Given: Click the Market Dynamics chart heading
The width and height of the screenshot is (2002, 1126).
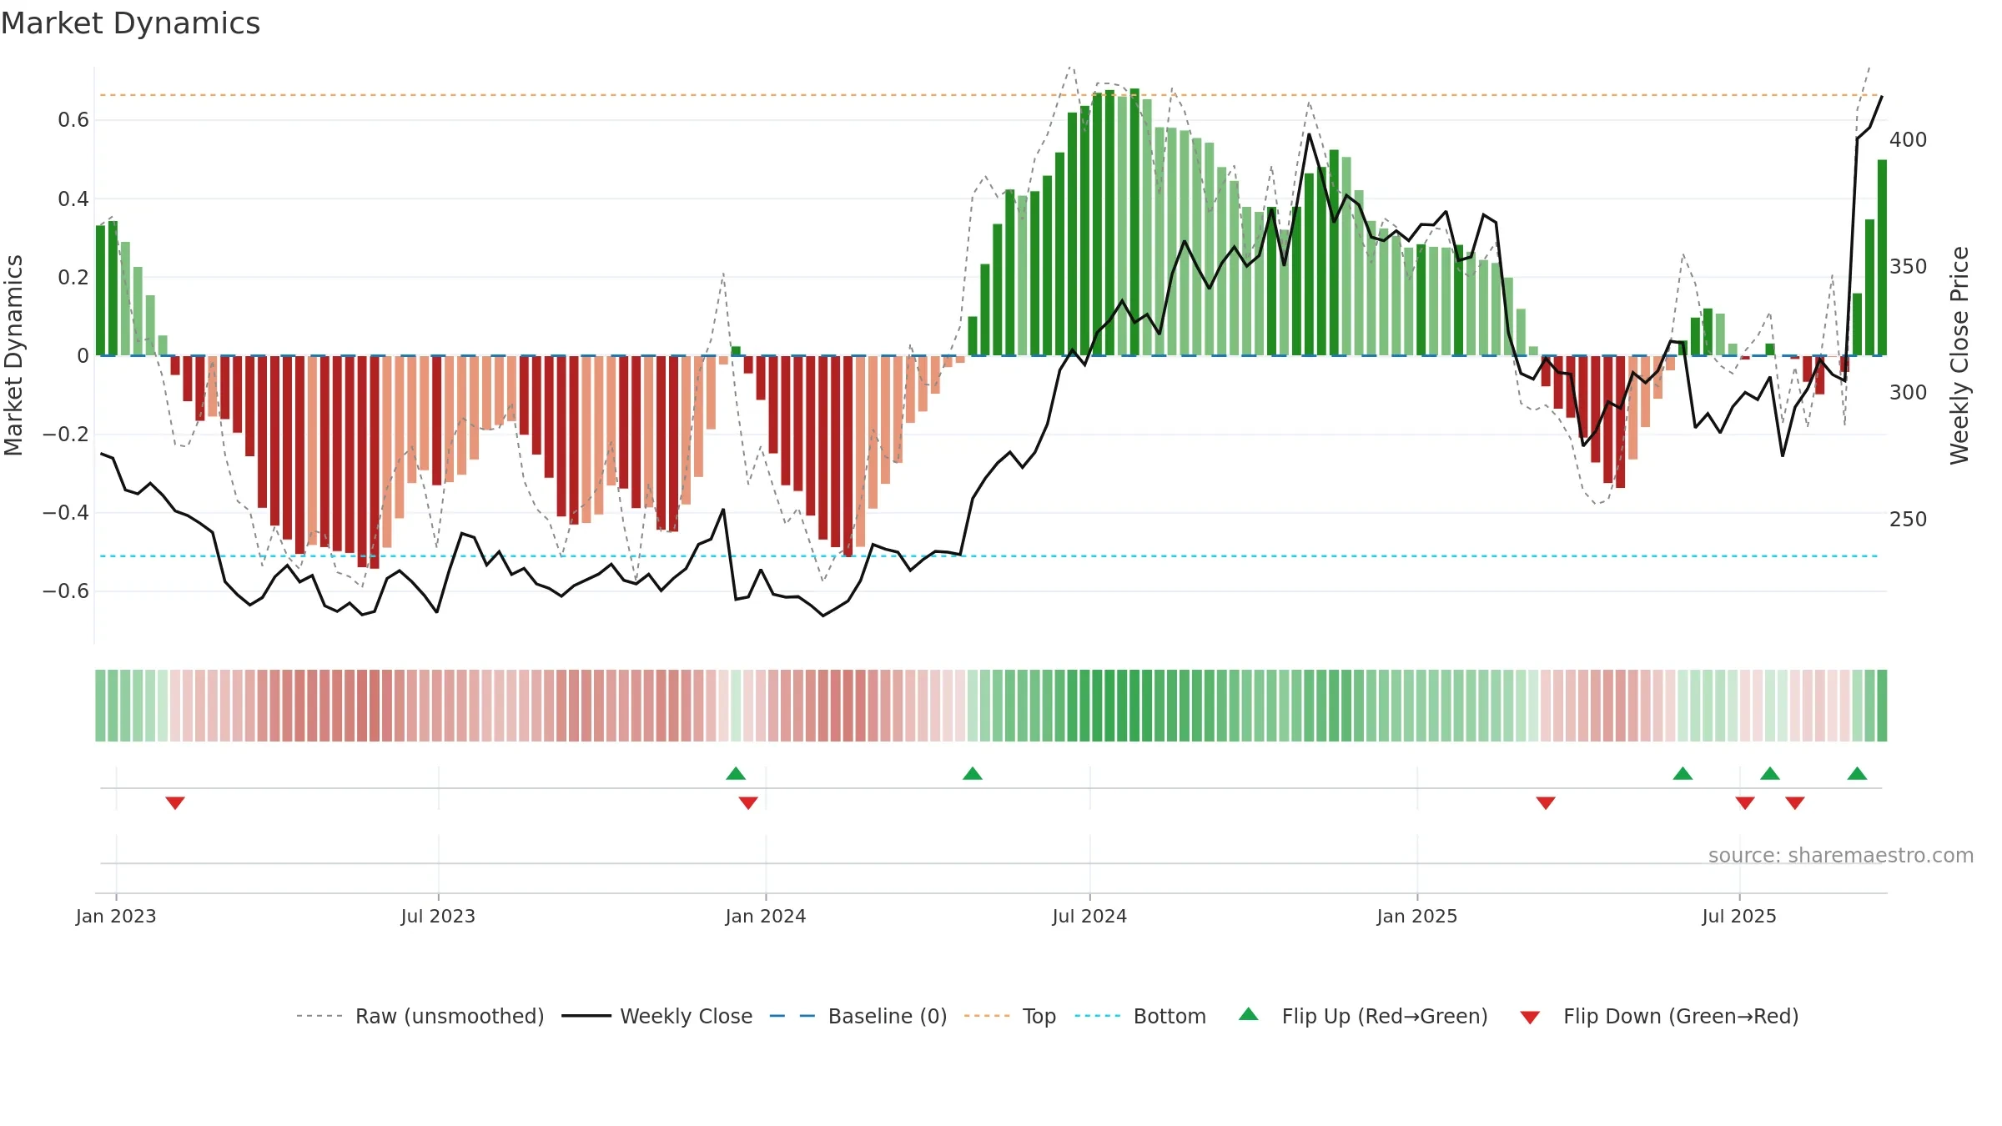Looking at the screenshot, I should [x=130, y=23].
